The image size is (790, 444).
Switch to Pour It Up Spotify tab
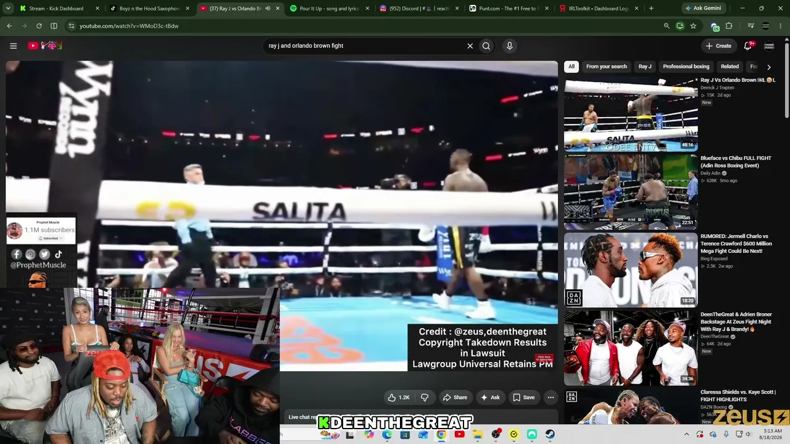click(x=329, y=9)
